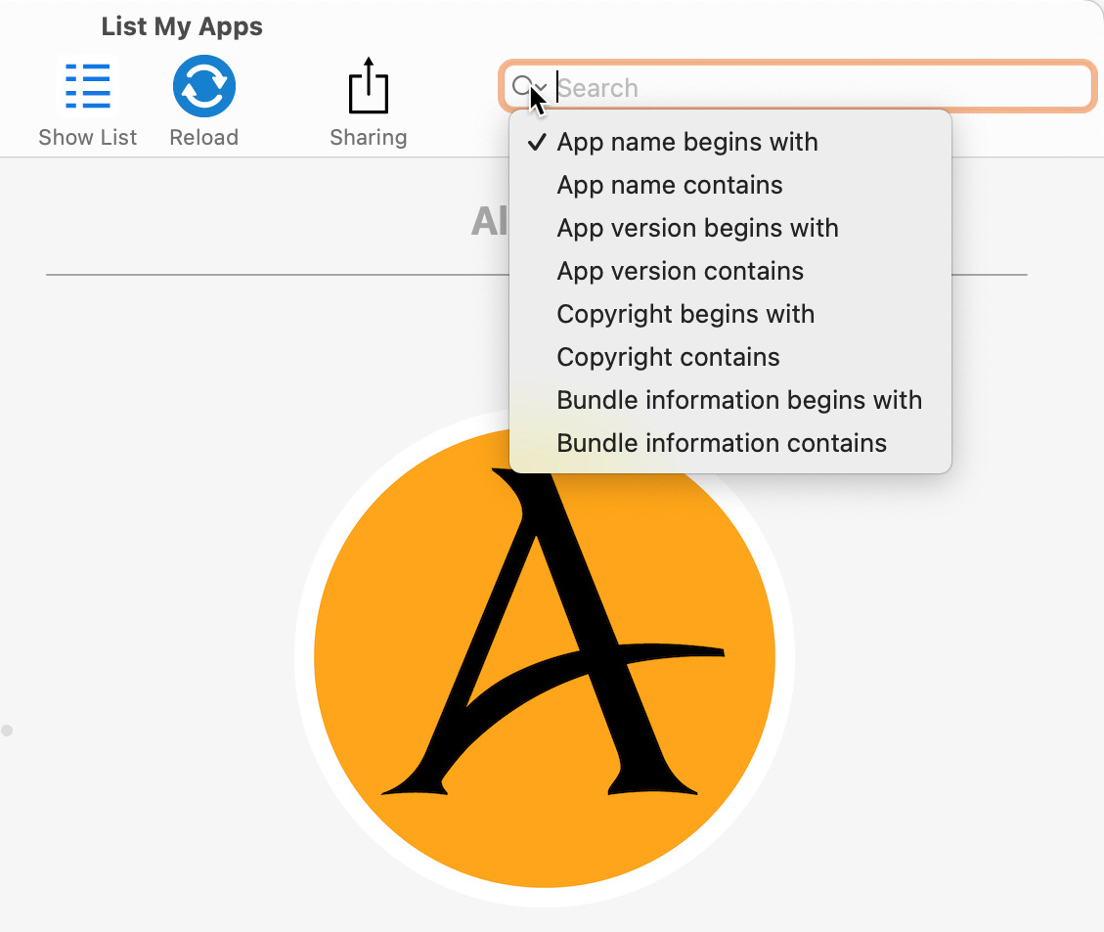Image resolution: width=1104 pixels, height=932 pixels.
Task: Select 'App version begins with'
Action: click(x=730, y=228)
